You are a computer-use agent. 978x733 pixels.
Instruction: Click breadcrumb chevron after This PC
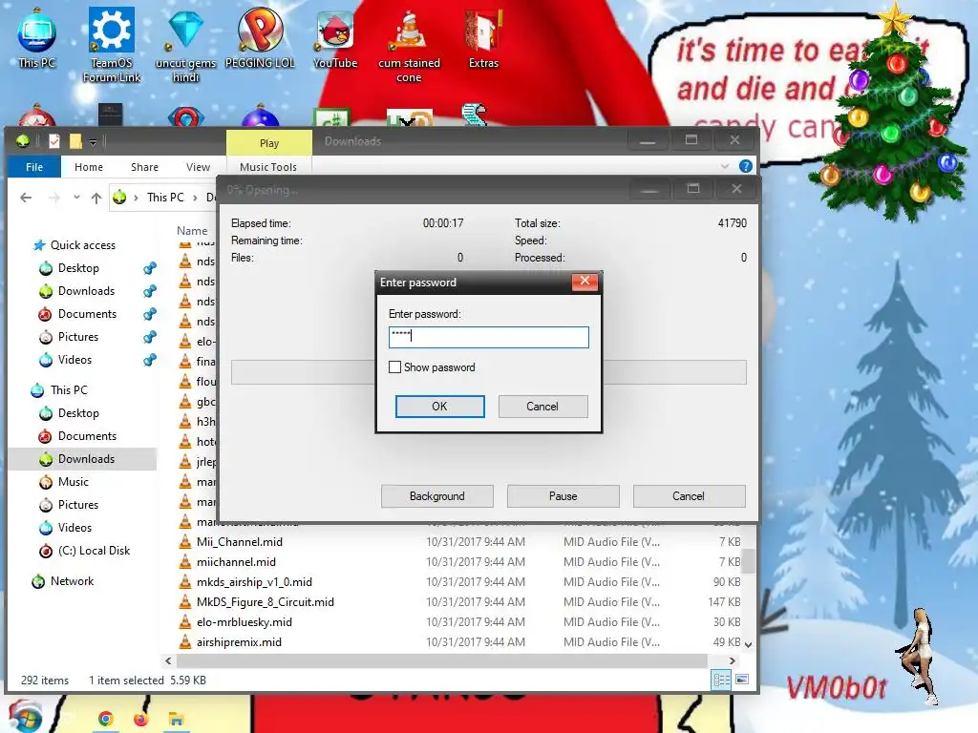(195, 198)
